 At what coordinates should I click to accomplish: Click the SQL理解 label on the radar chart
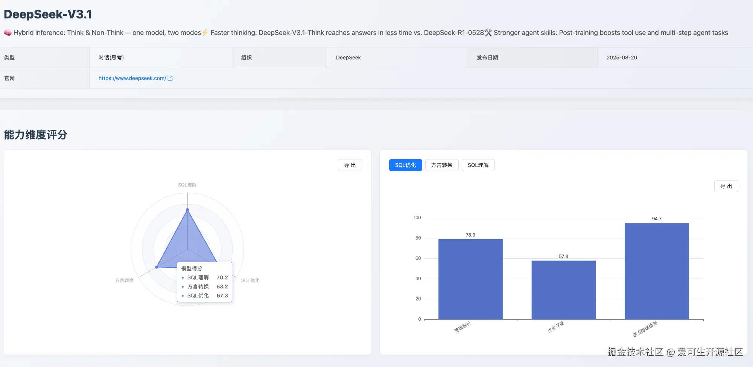click(187, 185)
